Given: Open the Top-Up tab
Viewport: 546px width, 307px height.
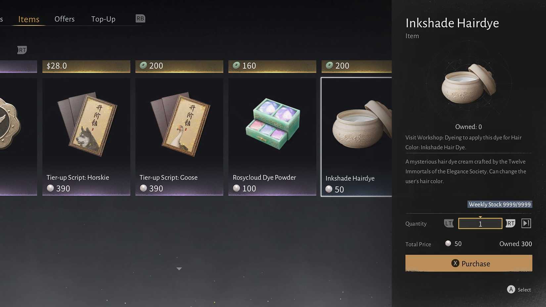Looking at the screenshot, I should pyautogui.click(x=103, y=19).
